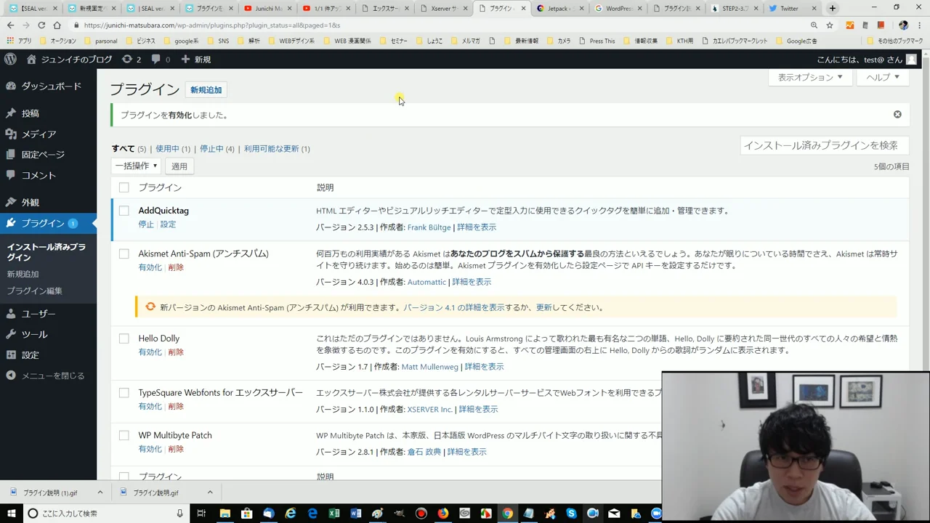The width and height of the screenshot is (930, 523).
Task: Check the Akismet Anti-Spam checkbox
Action: pyautogui.click(x=124, y=254)
